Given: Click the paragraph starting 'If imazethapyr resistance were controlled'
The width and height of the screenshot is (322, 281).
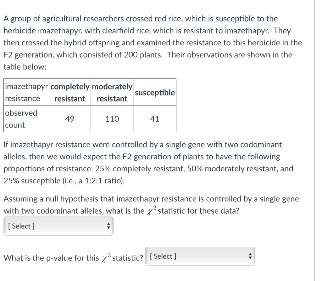Looking at the screenshot, I should pyautogui.click(x=148, y=163).
